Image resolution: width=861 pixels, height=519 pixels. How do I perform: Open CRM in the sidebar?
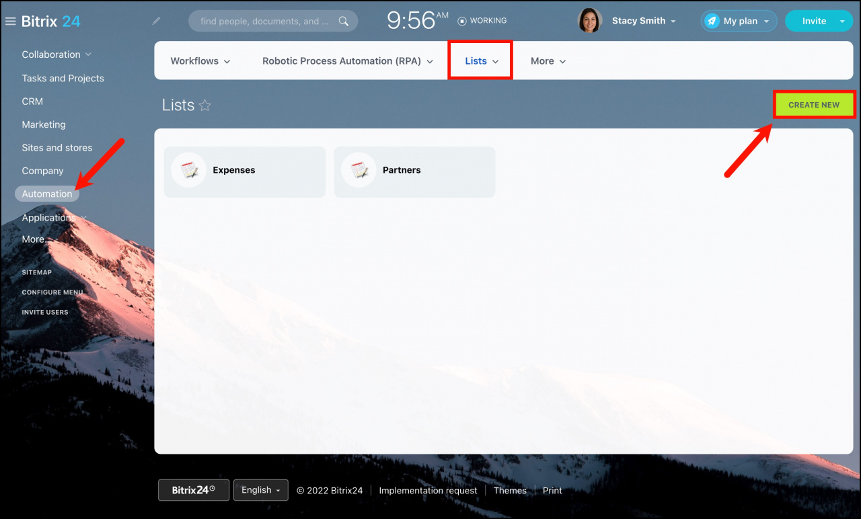click(32, 102)
